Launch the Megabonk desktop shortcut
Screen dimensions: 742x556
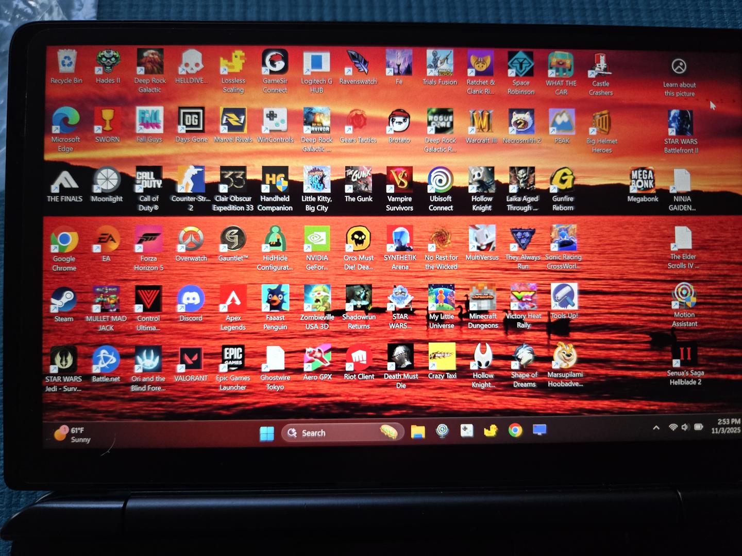pyautogui.click(x=643, y=180)
